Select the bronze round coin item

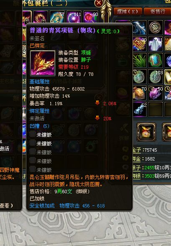click(x=155, y=28)
